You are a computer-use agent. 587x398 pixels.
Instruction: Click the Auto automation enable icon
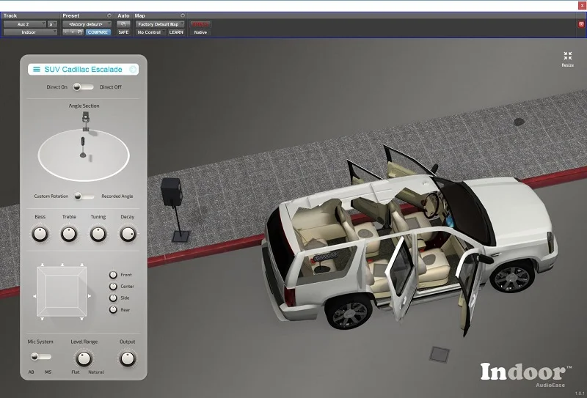click(x=123, y=24)
